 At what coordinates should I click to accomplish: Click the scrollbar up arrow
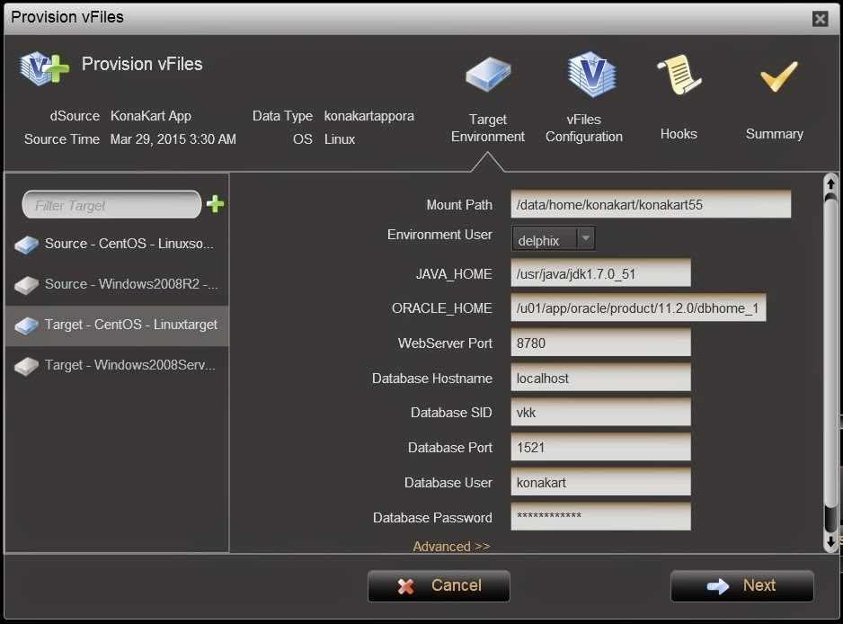(830, 184)
